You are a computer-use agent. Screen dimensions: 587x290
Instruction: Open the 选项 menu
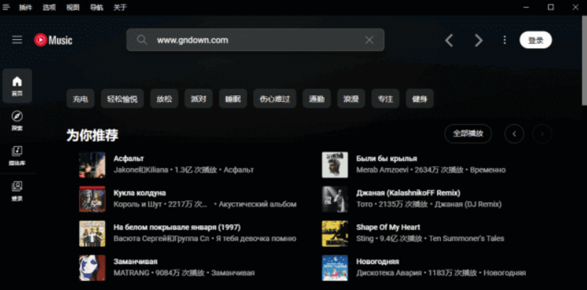(49, 7)
